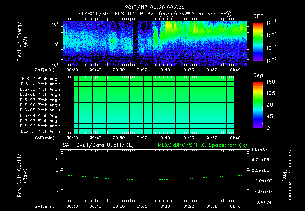Click the 6.0e+03 right axis value
The image size is (305, 211).
pos(260,160)
